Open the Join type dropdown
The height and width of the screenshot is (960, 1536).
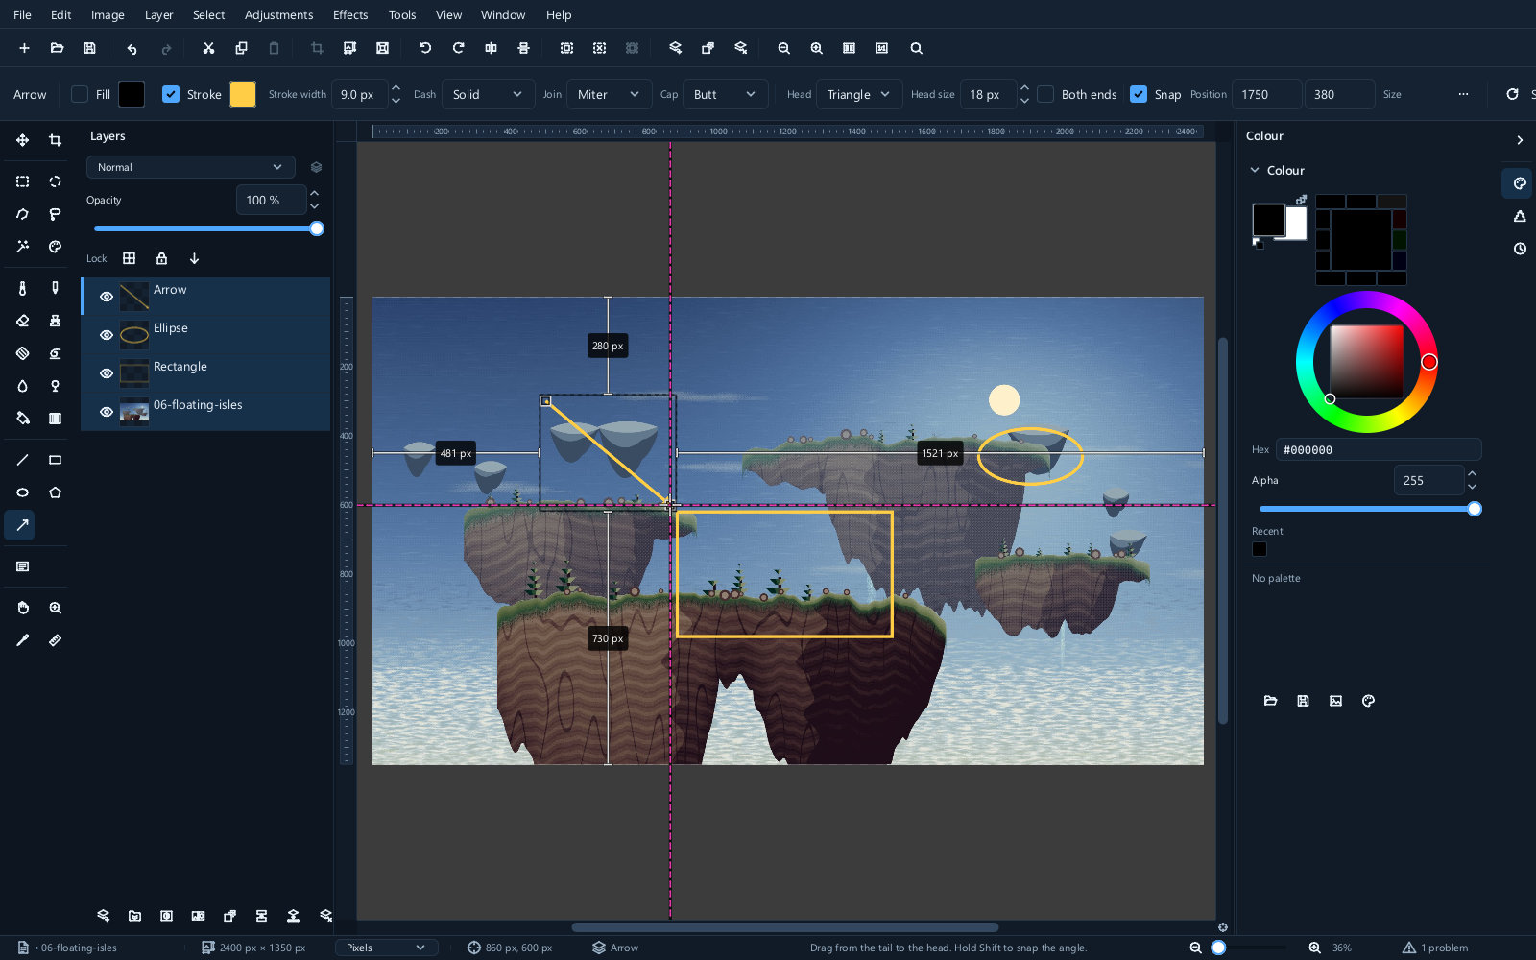[609, 94]
